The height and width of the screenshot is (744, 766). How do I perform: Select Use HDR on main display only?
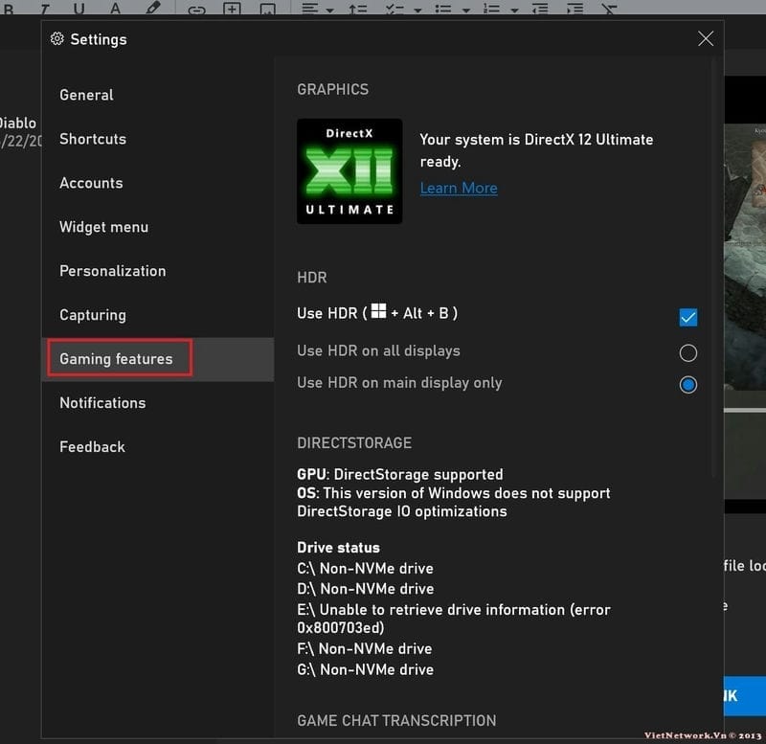[x=687, y=385]
